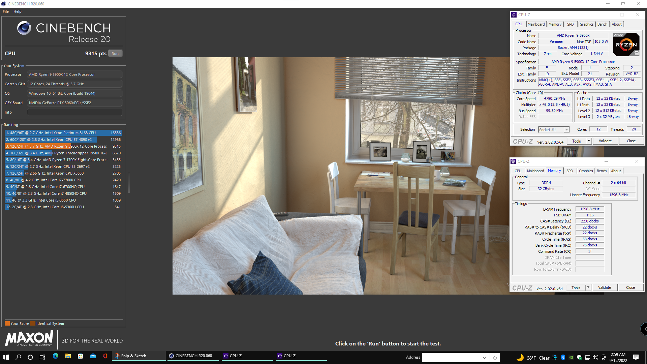Switch to CINEBENCH R20.060 taskbar item
The height and width of the screenshot is (364, 647).
[192, 356]
